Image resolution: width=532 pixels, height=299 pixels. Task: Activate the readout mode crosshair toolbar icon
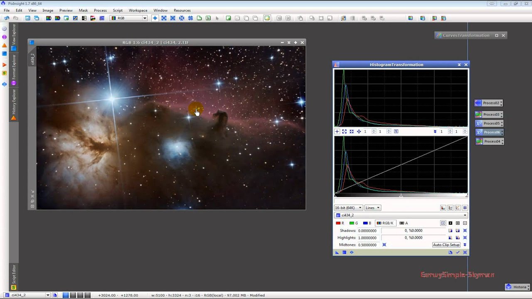(155, 18)
